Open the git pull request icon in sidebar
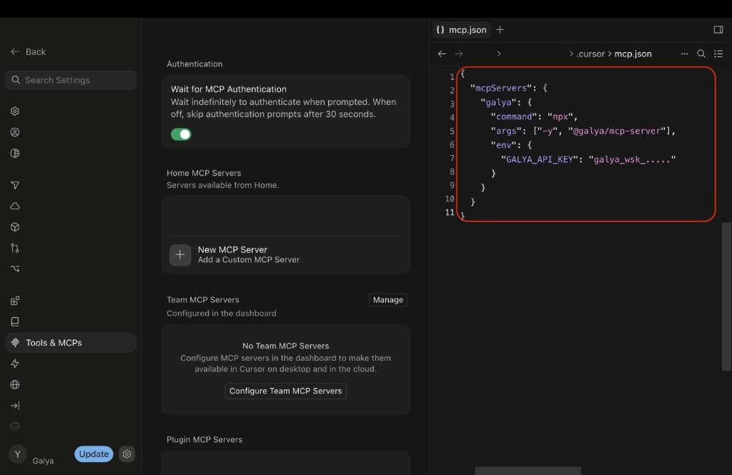732x475 pixels. [x=15, y=248]
